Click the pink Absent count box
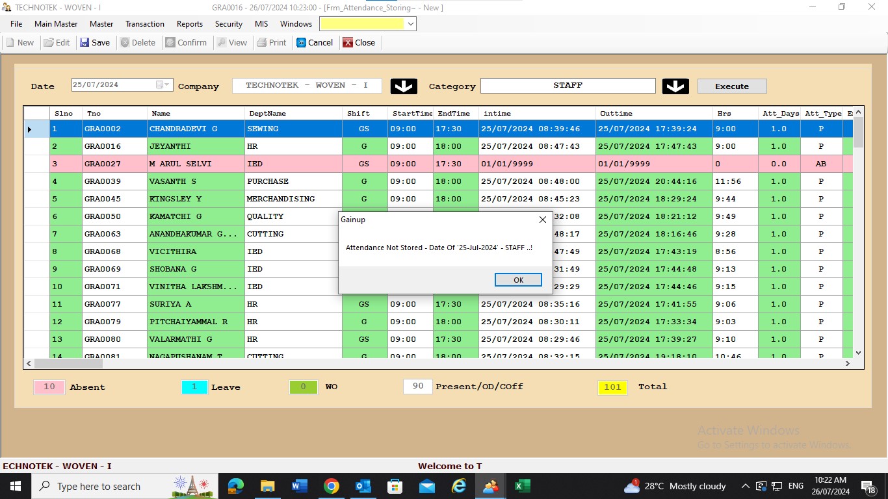 click(49, 387)
